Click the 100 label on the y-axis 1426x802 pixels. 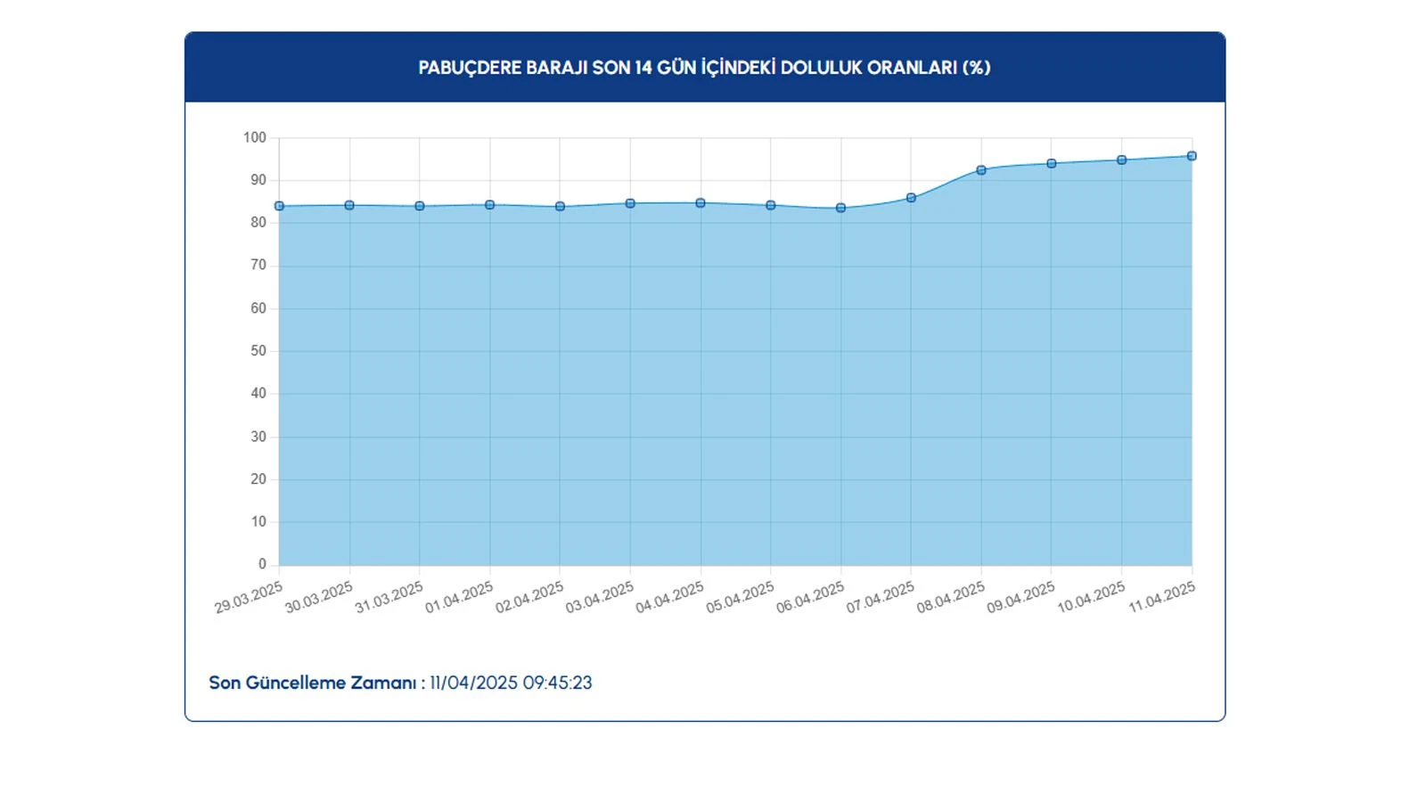click(255, 137)
